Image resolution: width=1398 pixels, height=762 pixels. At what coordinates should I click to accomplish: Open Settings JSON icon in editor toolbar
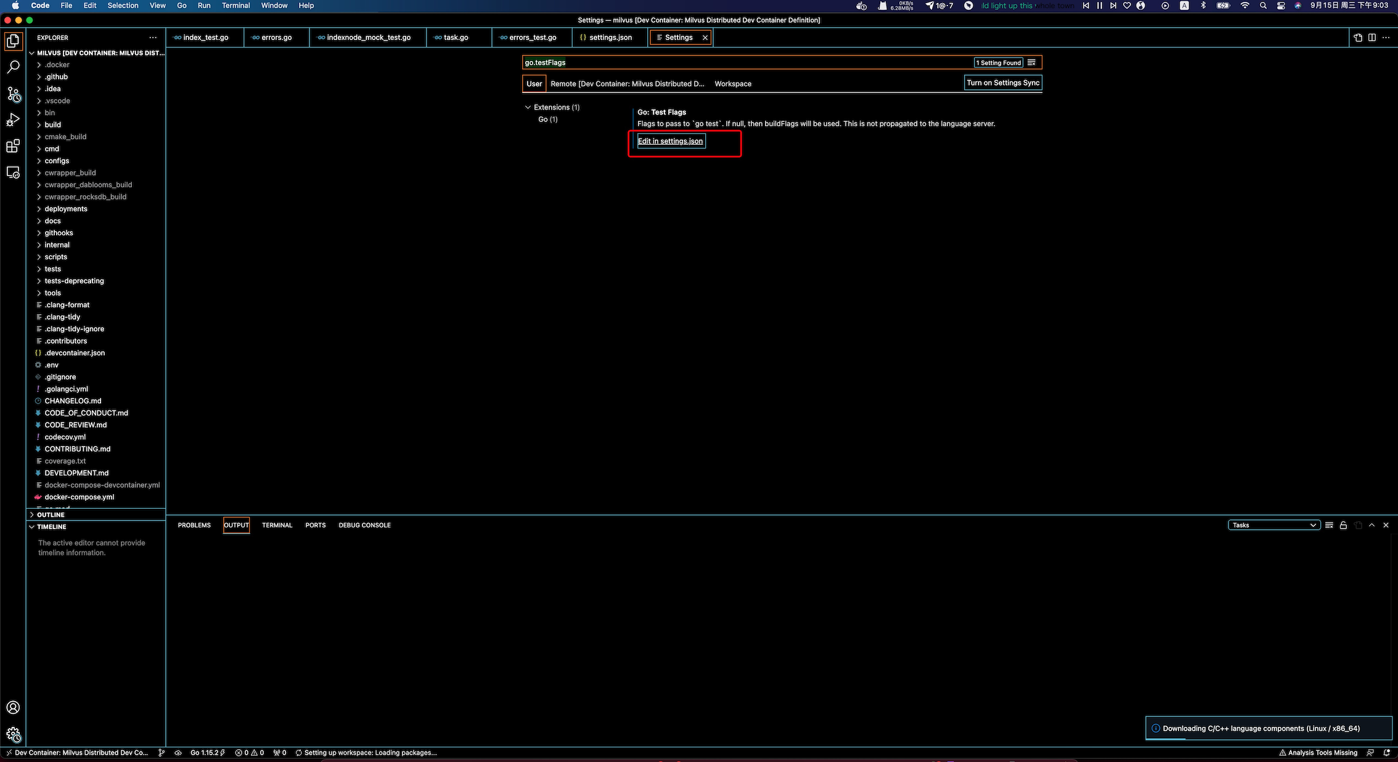(1358, 38)
